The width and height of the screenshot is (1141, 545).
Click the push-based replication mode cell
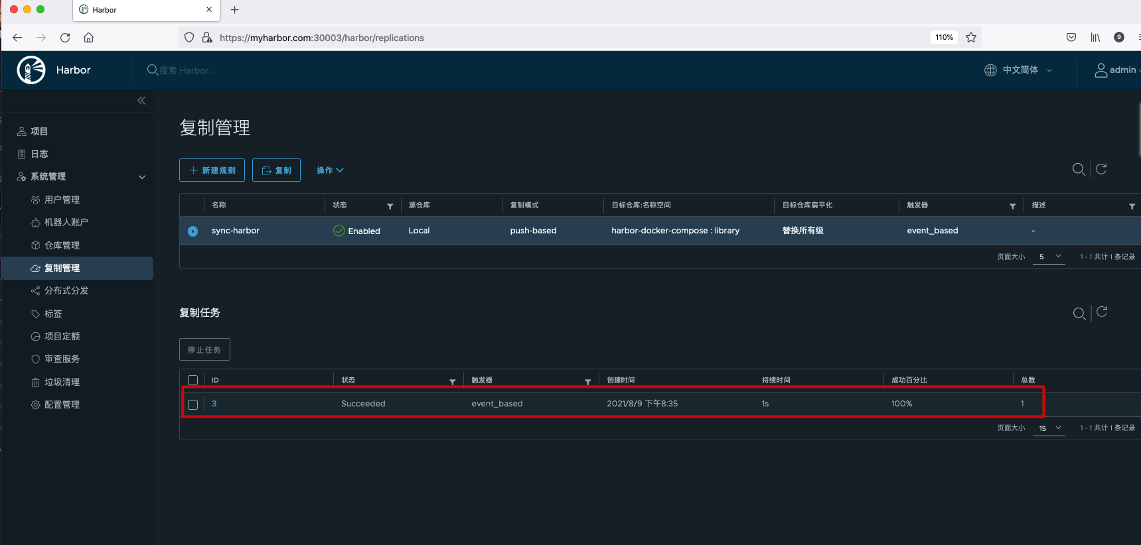[534, 231]
